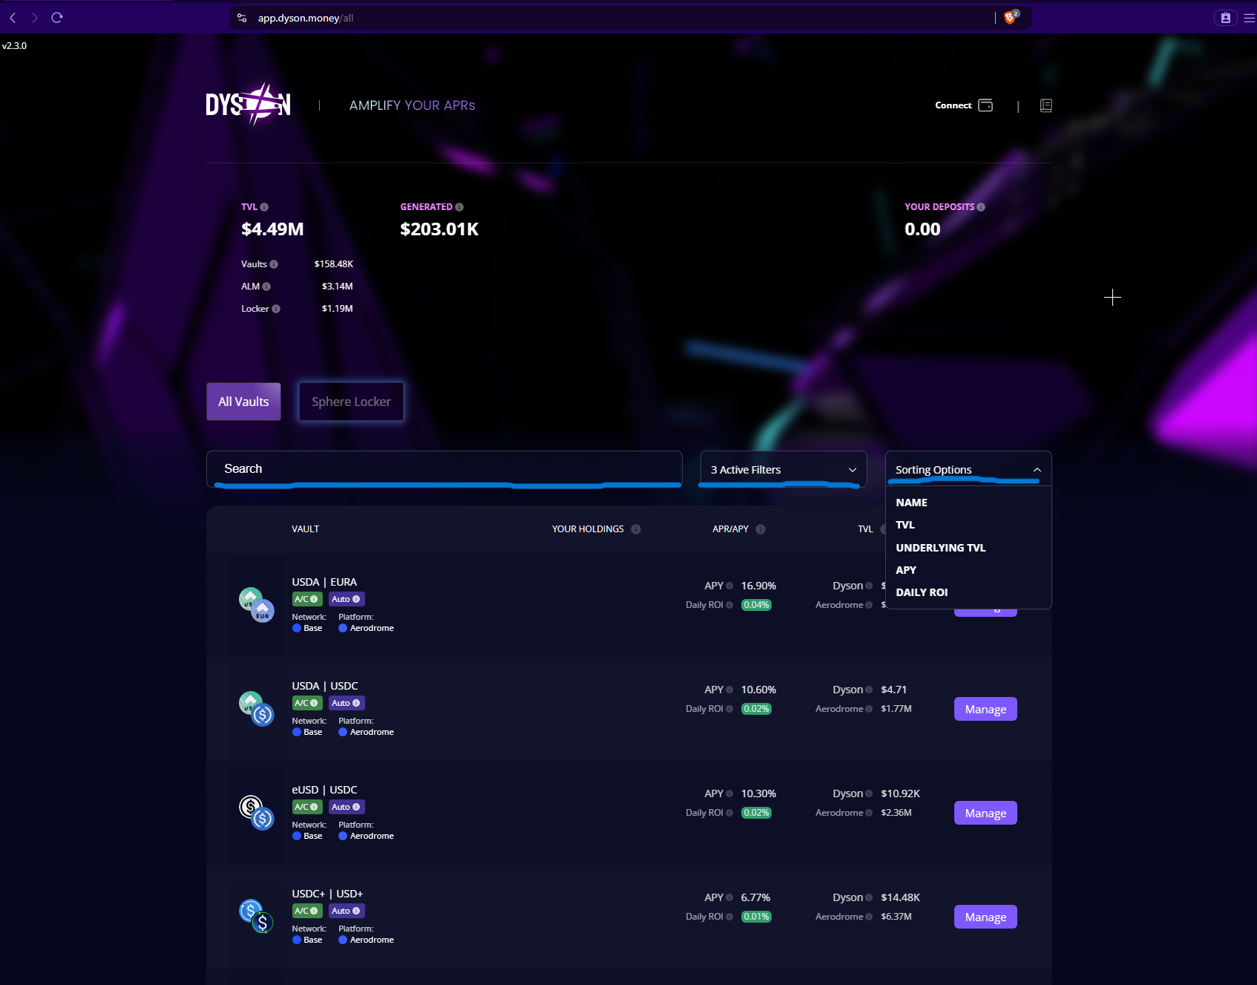
Task: Open the docs book icon in header
Action: 1046,105
